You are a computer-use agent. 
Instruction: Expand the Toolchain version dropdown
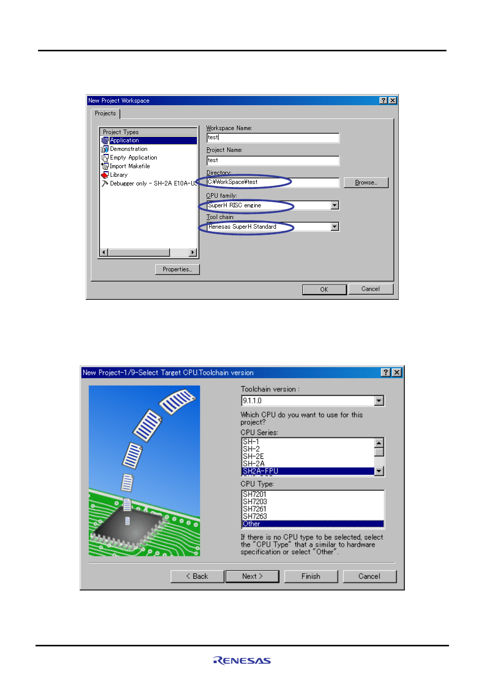379,401
